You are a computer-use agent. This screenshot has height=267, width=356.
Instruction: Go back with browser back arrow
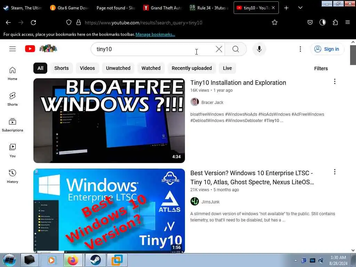[x=8, y=23]
